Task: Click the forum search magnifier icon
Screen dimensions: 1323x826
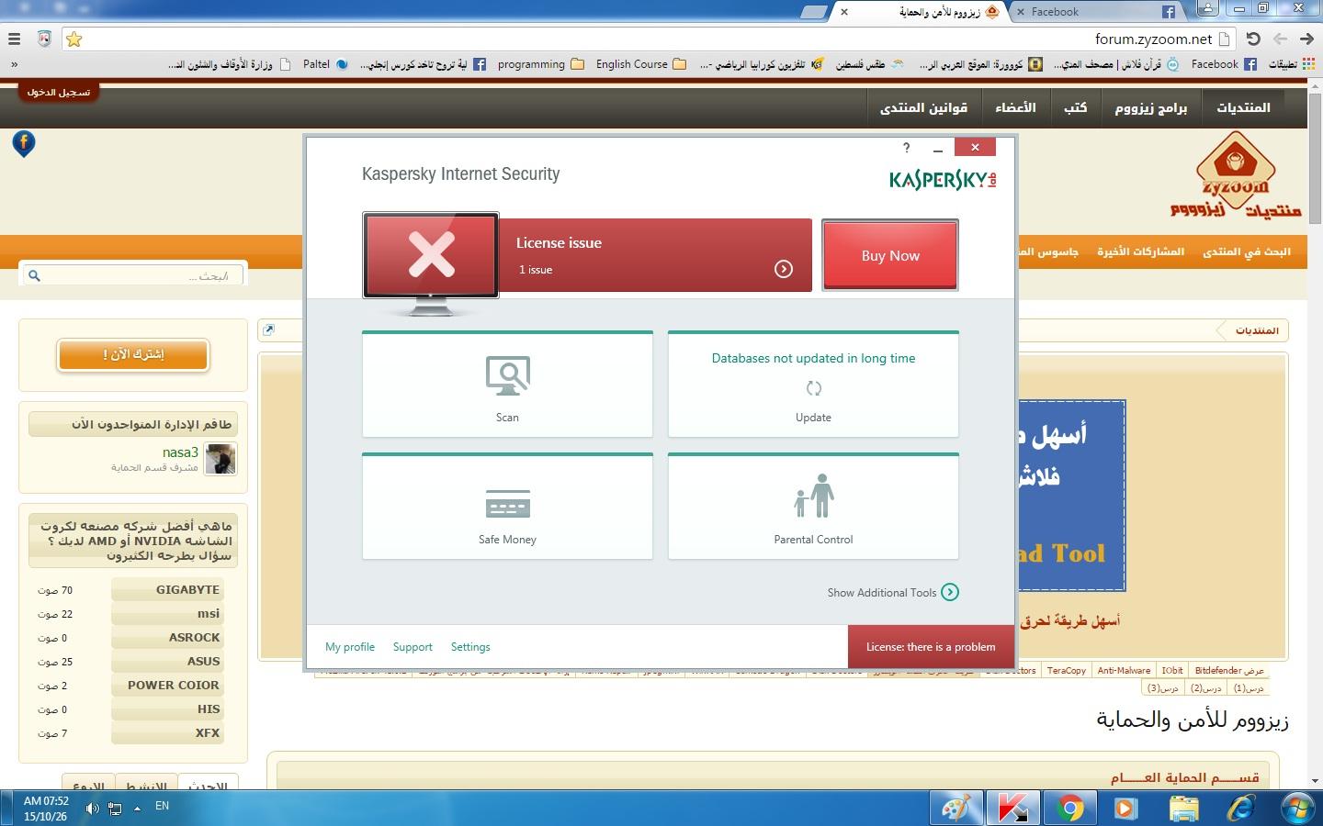Action: click(34, 275)
